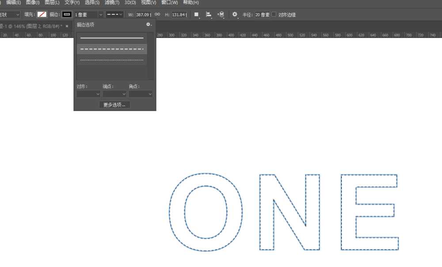Click the 半径 radius input field
This screenshot has height=267, width=442.
262,15
